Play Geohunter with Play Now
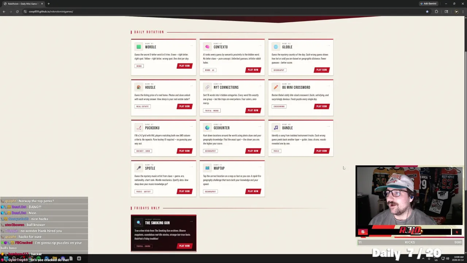467x263 pixels. (x=253, y=151)
